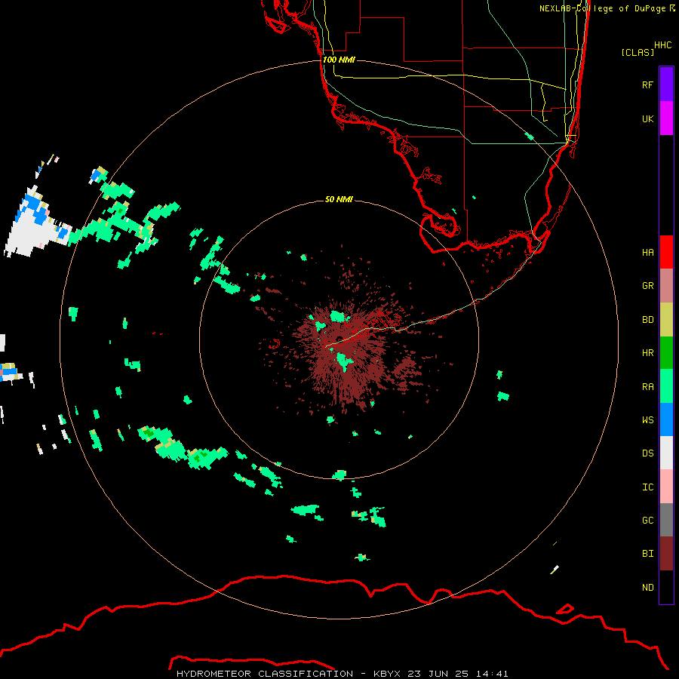Click the 23 JUN 25 date text
The image size is (679, 679).
coord(438,674)
